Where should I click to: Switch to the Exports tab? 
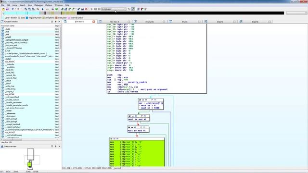click(x=255, y=22)
